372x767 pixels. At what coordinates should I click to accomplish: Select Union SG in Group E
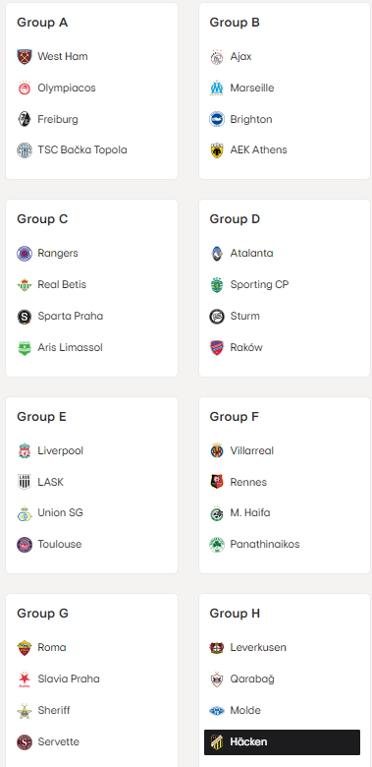(60, 513)
